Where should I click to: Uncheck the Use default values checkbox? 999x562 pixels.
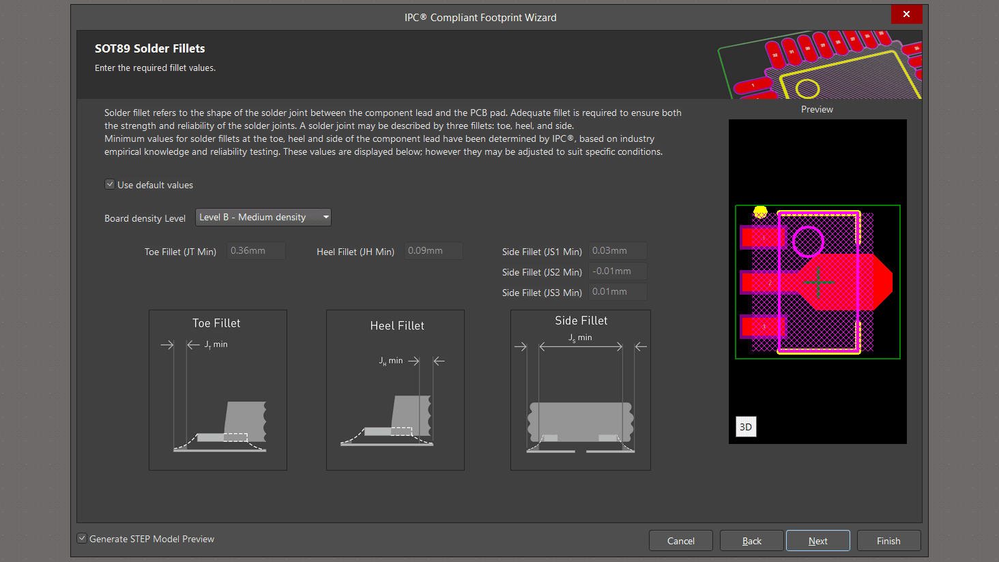click(110, 184)
